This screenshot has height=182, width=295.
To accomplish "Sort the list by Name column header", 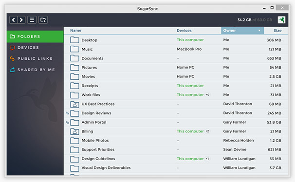I will point(76,31).
